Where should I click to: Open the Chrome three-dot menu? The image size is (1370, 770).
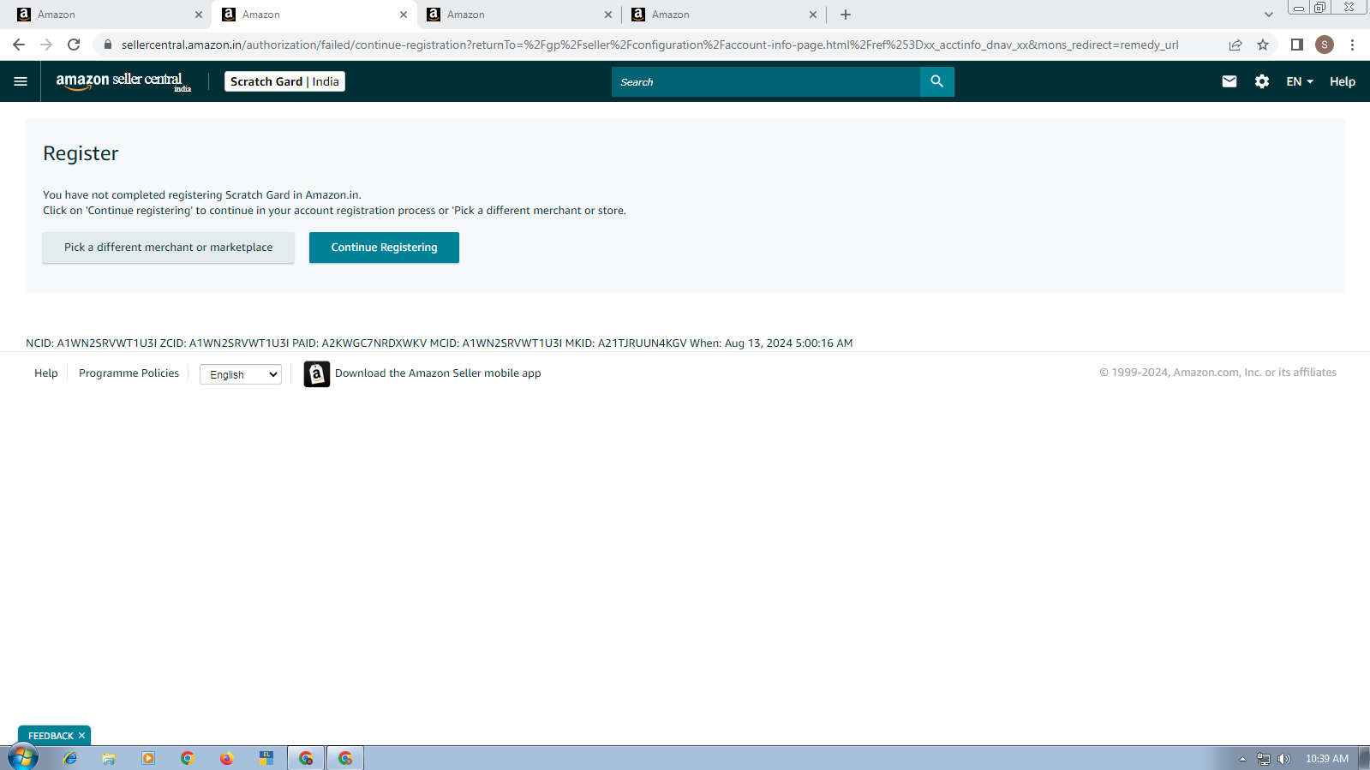[1352, 45]
